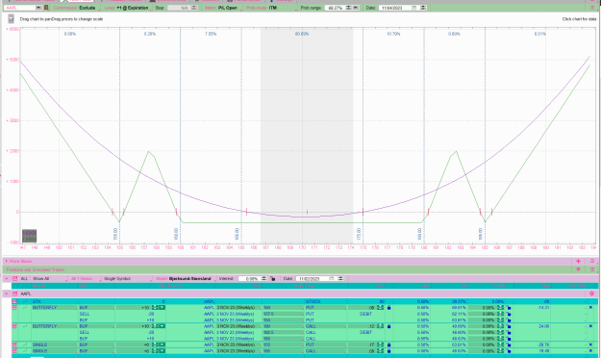Adjust the Prob range percentage stepper
Image resolution: width=601 pixels, height=358 pixels.
[x=349, y=8]
